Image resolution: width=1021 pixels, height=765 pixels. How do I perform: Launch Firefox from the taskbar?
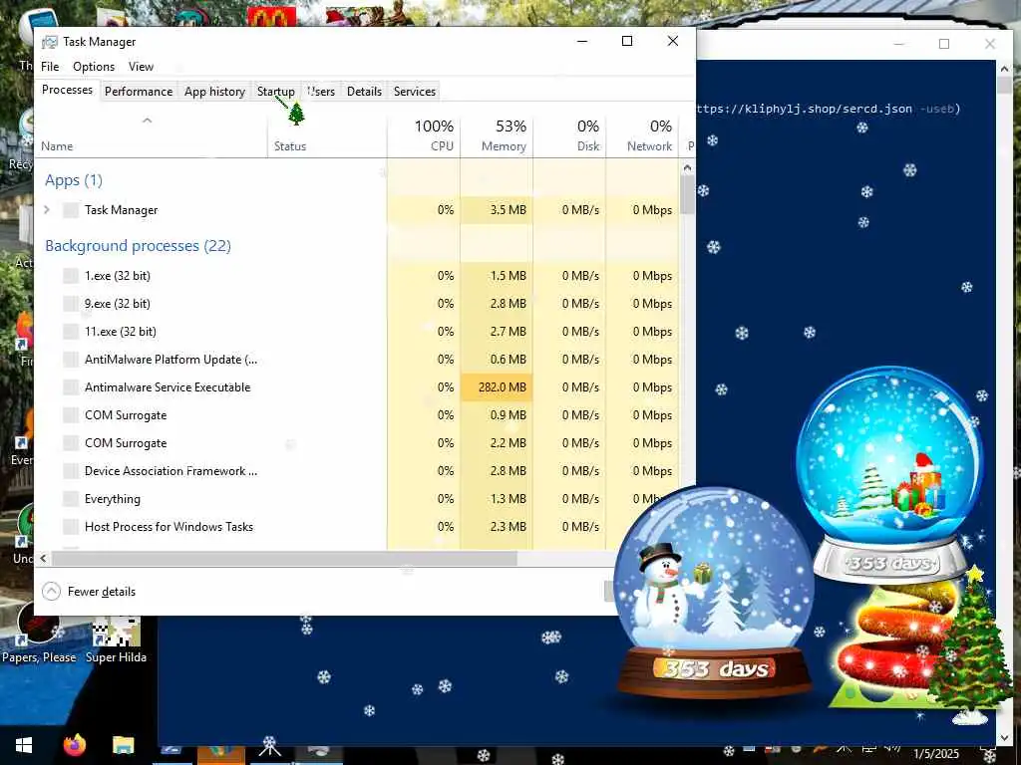(74, 745)
